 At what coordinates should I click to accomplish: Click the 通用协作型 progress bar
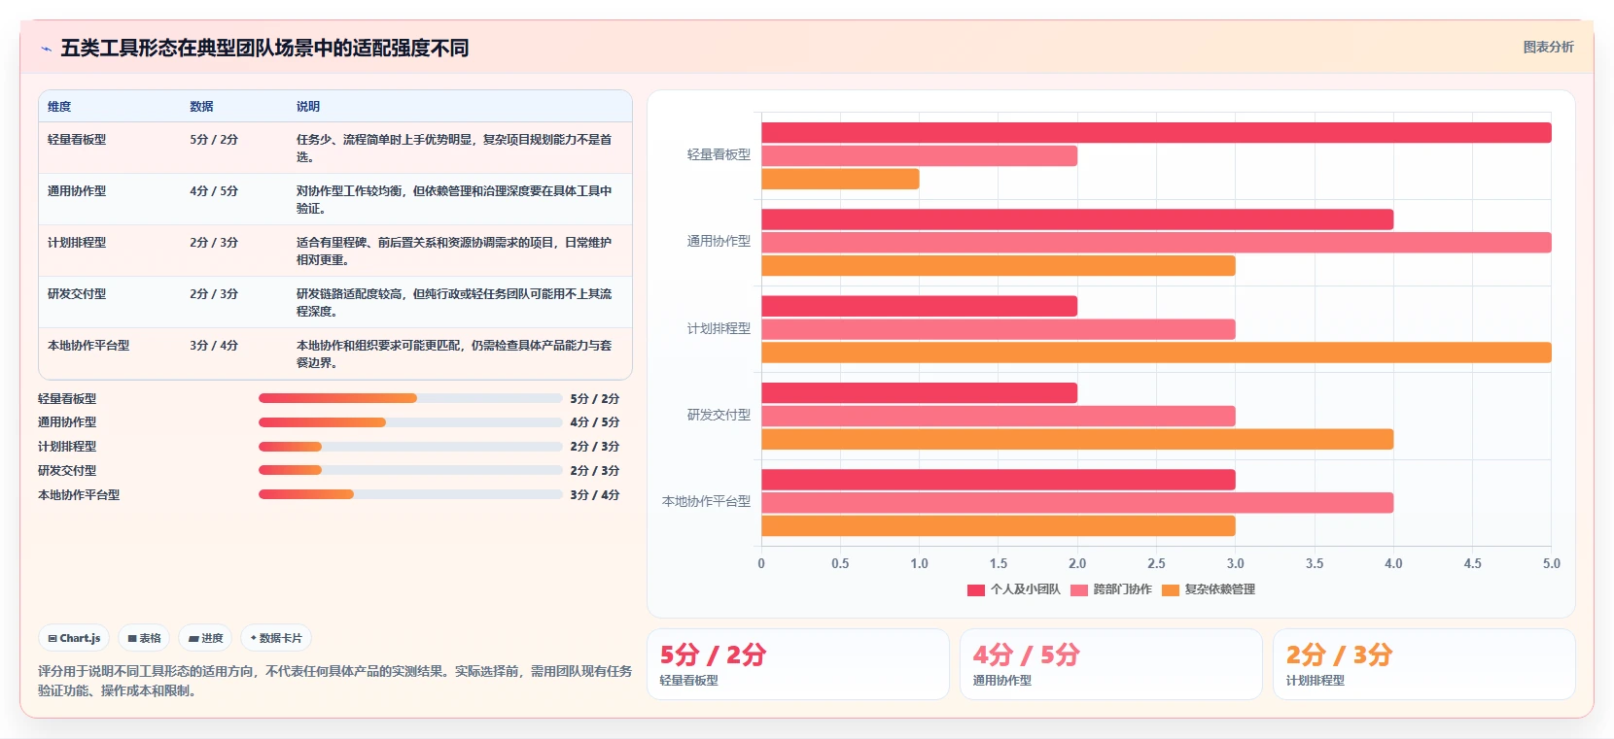410,422
